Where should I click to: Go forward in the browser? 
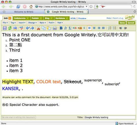11,7
